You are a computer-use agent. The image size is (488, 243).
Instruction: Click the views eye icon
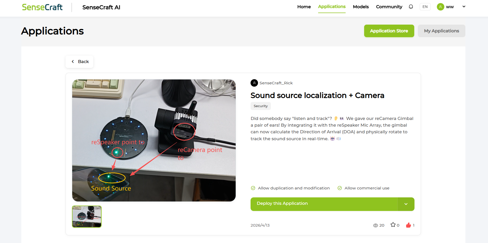click(375, 225)
